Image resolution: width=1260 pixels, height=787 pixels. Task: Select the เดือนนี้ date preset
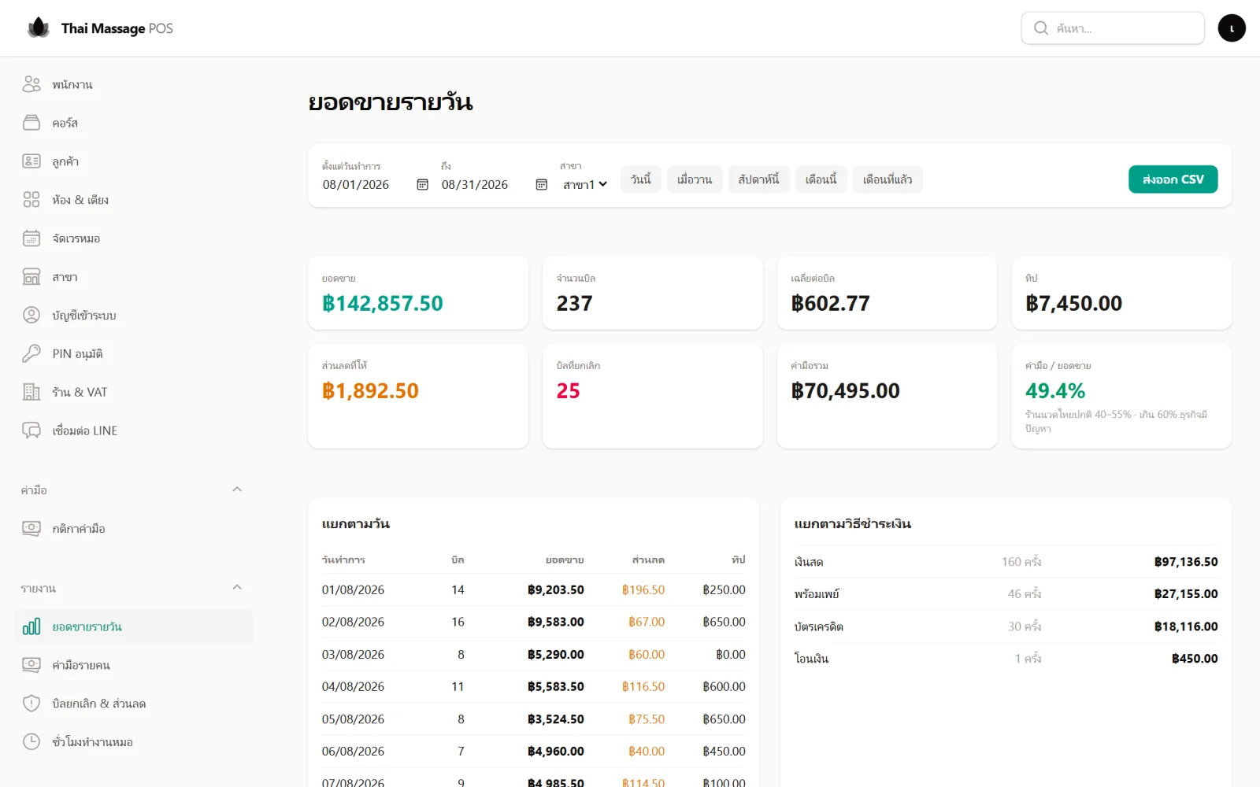[821, 179]
